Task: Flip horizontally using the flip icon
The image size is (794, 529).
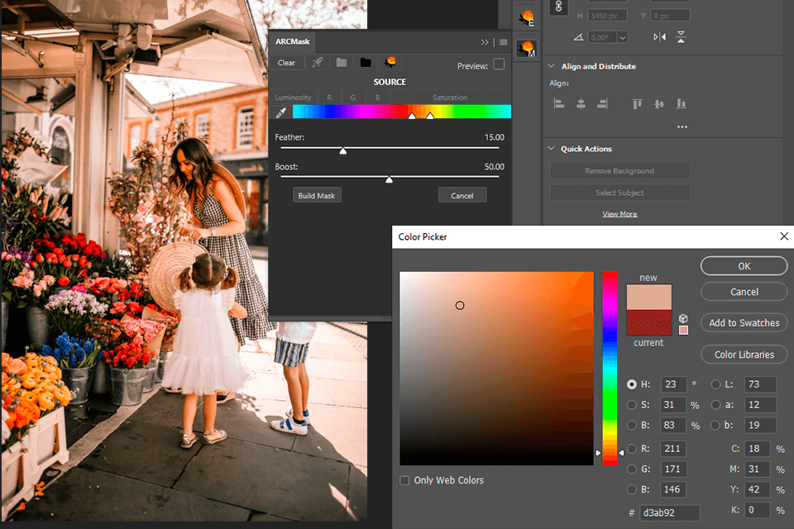Action: [x=660, y=37]
